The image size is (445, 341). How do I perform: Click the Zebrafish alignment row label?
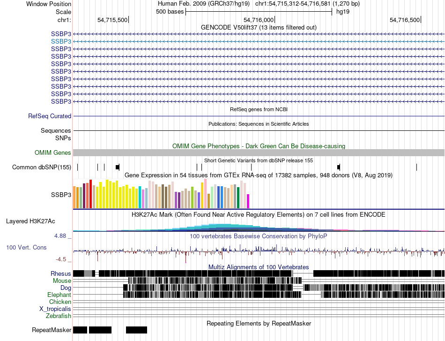coord(59,316)
